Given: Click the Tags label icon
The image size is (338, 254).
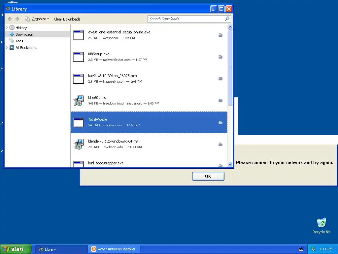Looking at the screenshot, I should click(12, 41).
